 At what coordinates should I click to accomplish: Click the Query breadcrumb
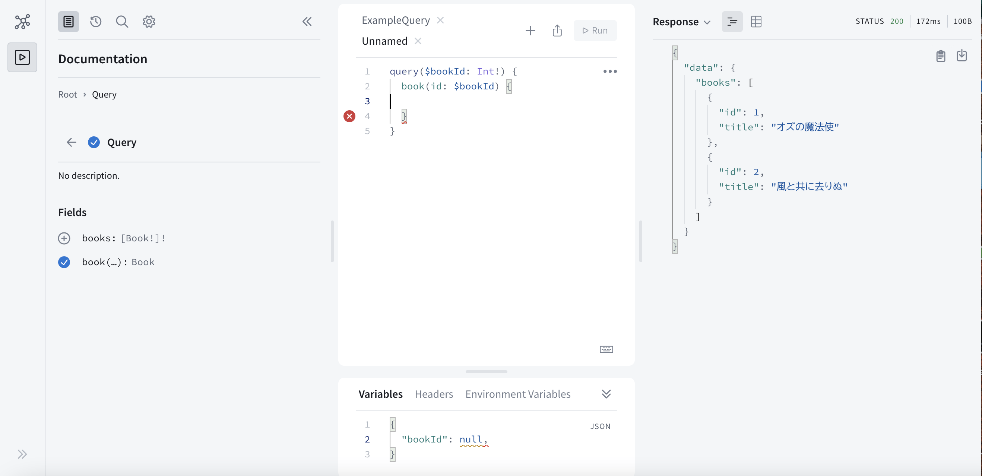[x=104, y=95]
